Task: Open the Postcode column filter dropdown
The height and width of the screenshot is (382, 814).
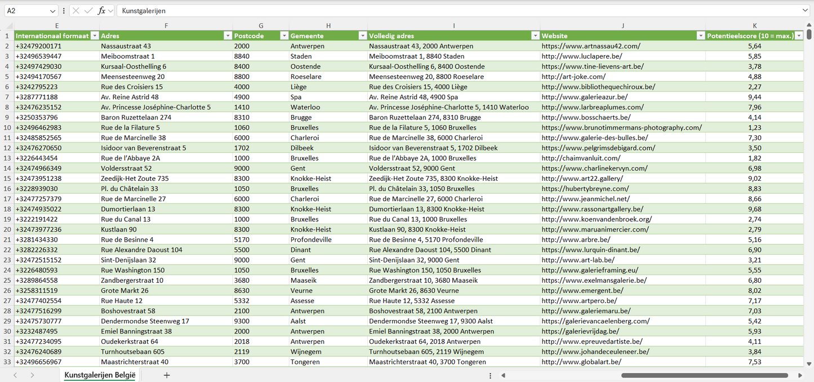Action: (x=284, y=36)
